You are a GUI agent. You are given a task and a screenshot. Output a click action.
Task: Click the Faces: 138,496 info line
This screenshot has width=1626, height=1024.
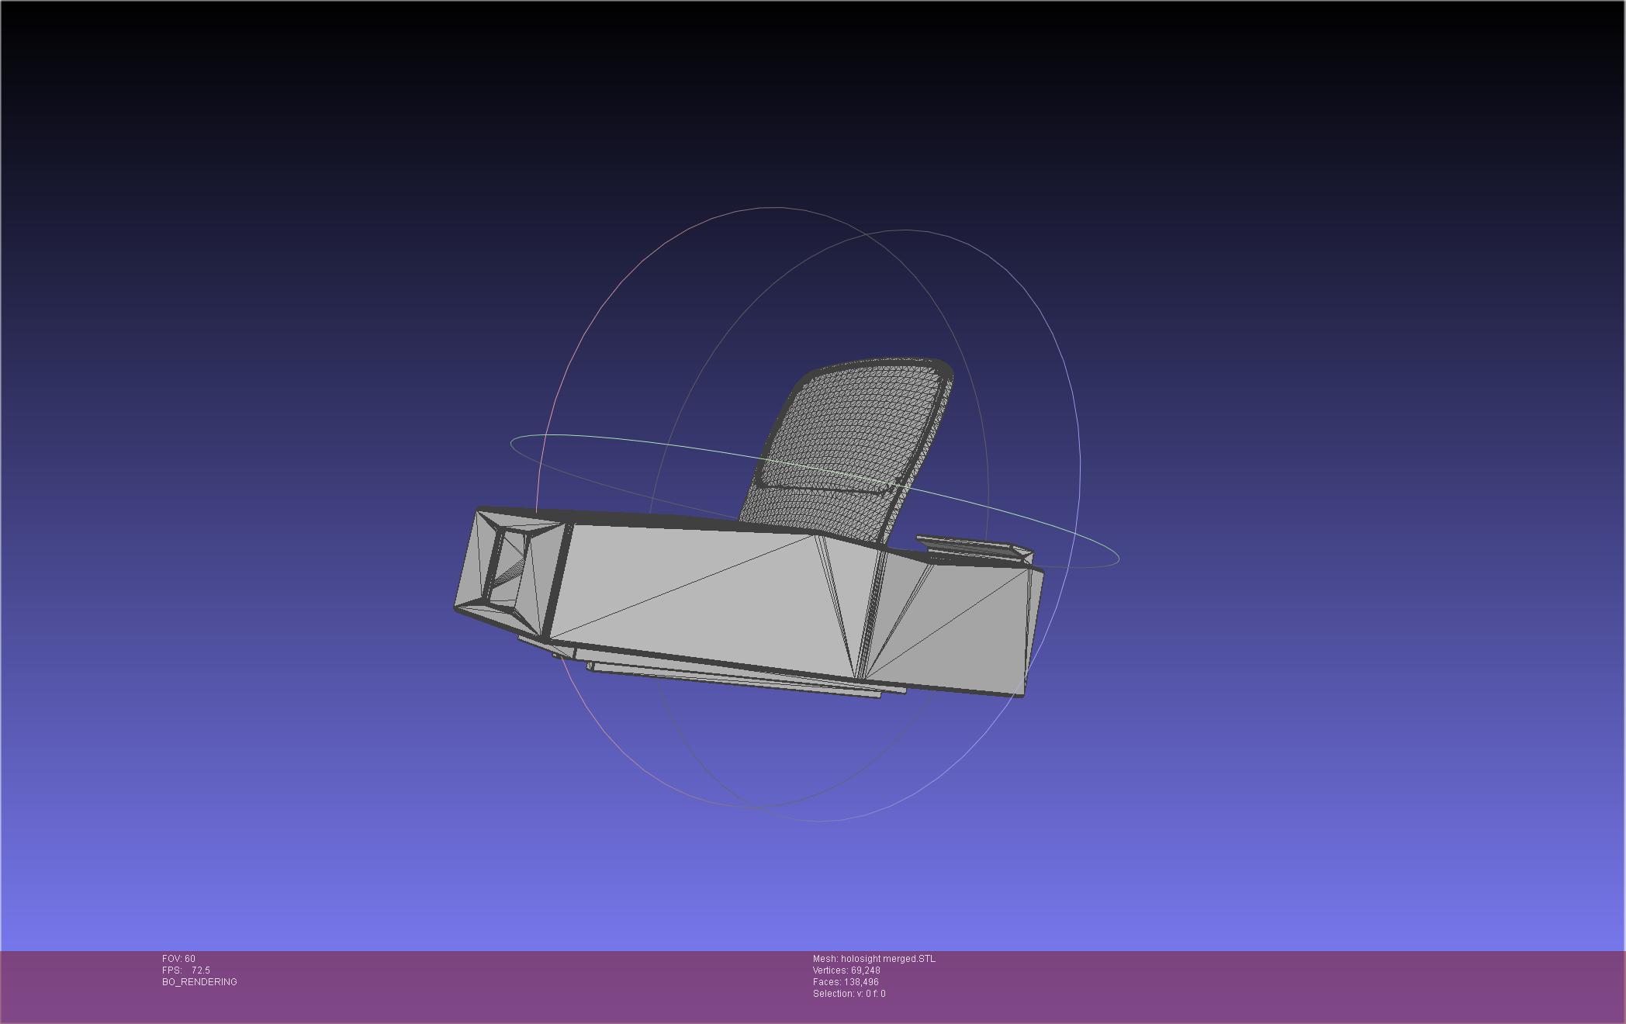(x=845, y=982)
